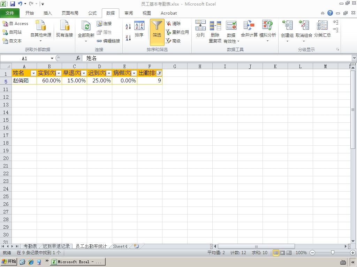This screenshot has height=267, width=357.
Task: Open 高级 advanced filter
Action: point(173,41)
